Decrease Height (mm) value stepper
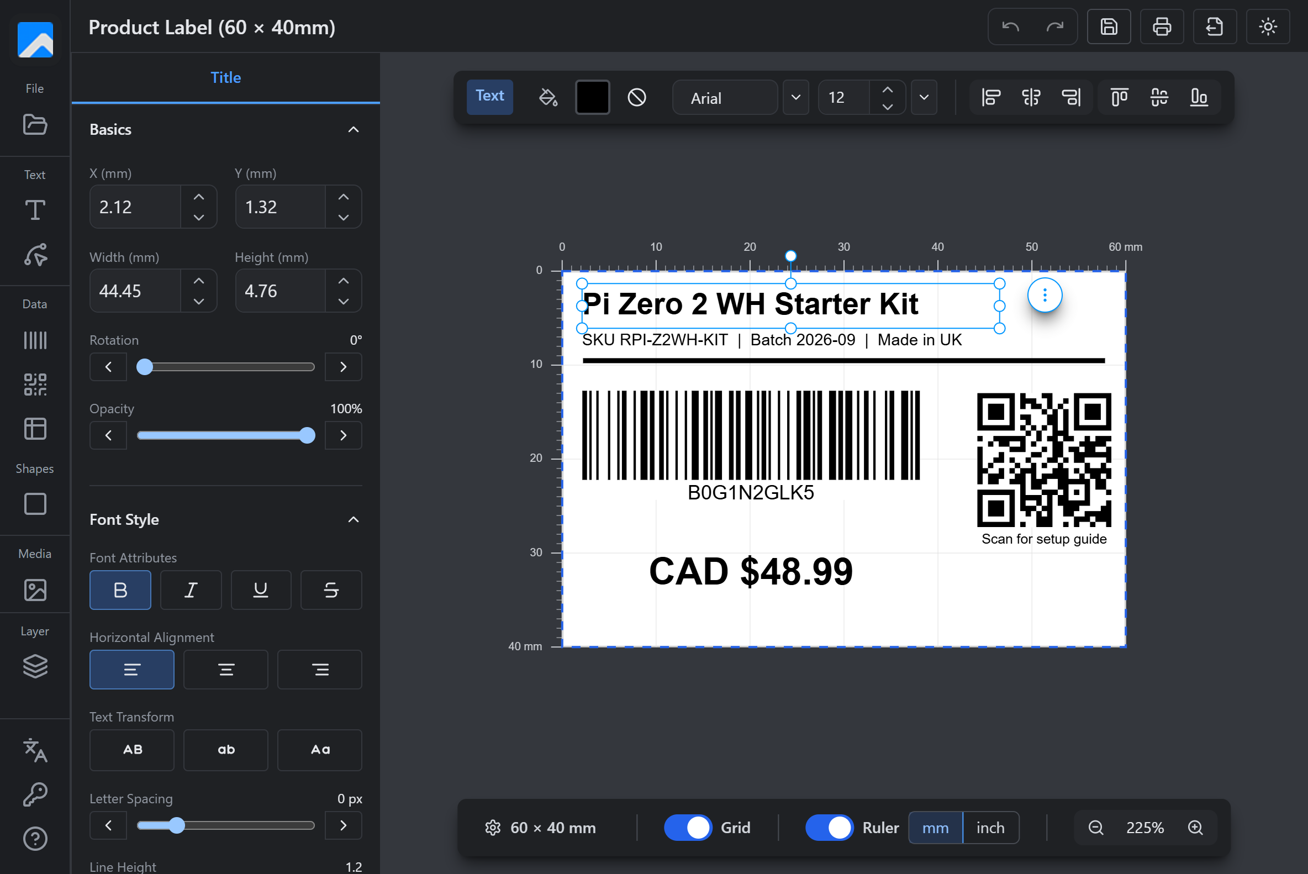1308x874 pixels. click(344, 302)
